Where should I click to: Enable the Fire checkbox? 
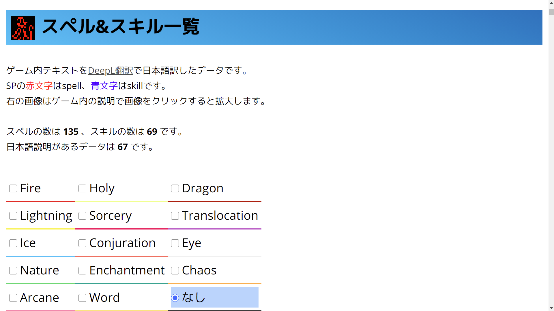pos(13,189)
